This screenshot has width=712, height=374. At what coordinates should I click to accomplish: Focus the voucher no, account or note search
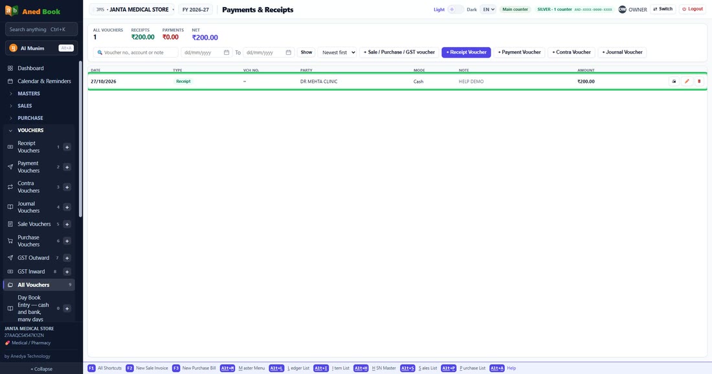click(x=136, y=52)
